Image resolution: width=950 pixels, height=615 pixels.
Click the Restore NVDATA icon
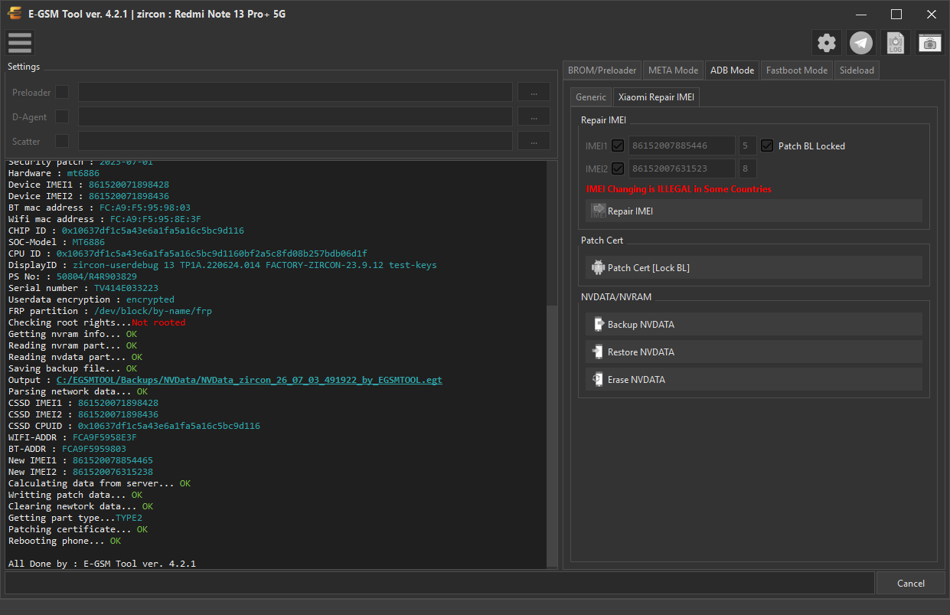click(x=598, y=352)
